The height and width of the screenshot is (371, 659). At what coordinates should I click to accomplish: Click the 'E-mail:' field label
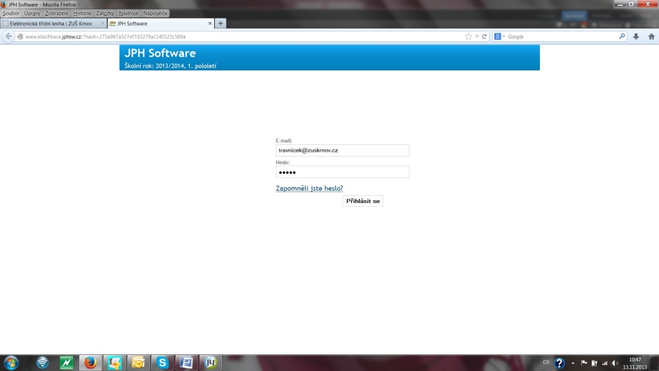coord(284,140)
